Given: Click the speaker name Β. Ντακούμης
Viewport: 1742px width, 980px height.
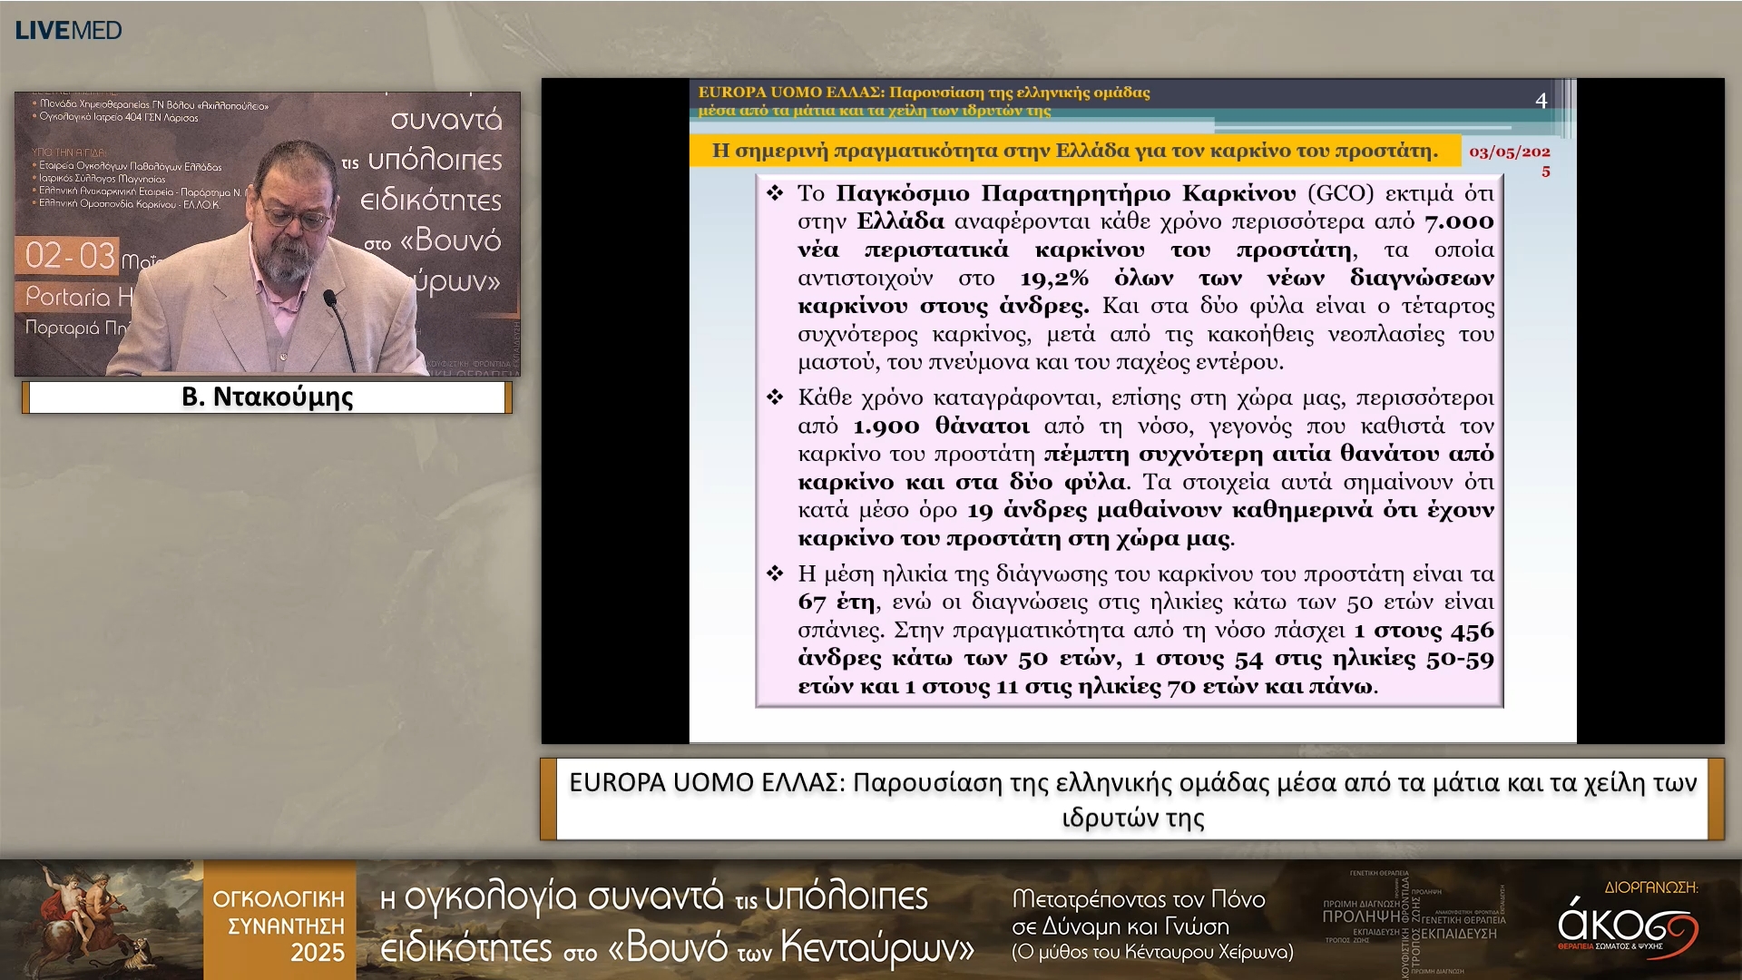Looking at the screenshot, I should [x=268, y=397].
